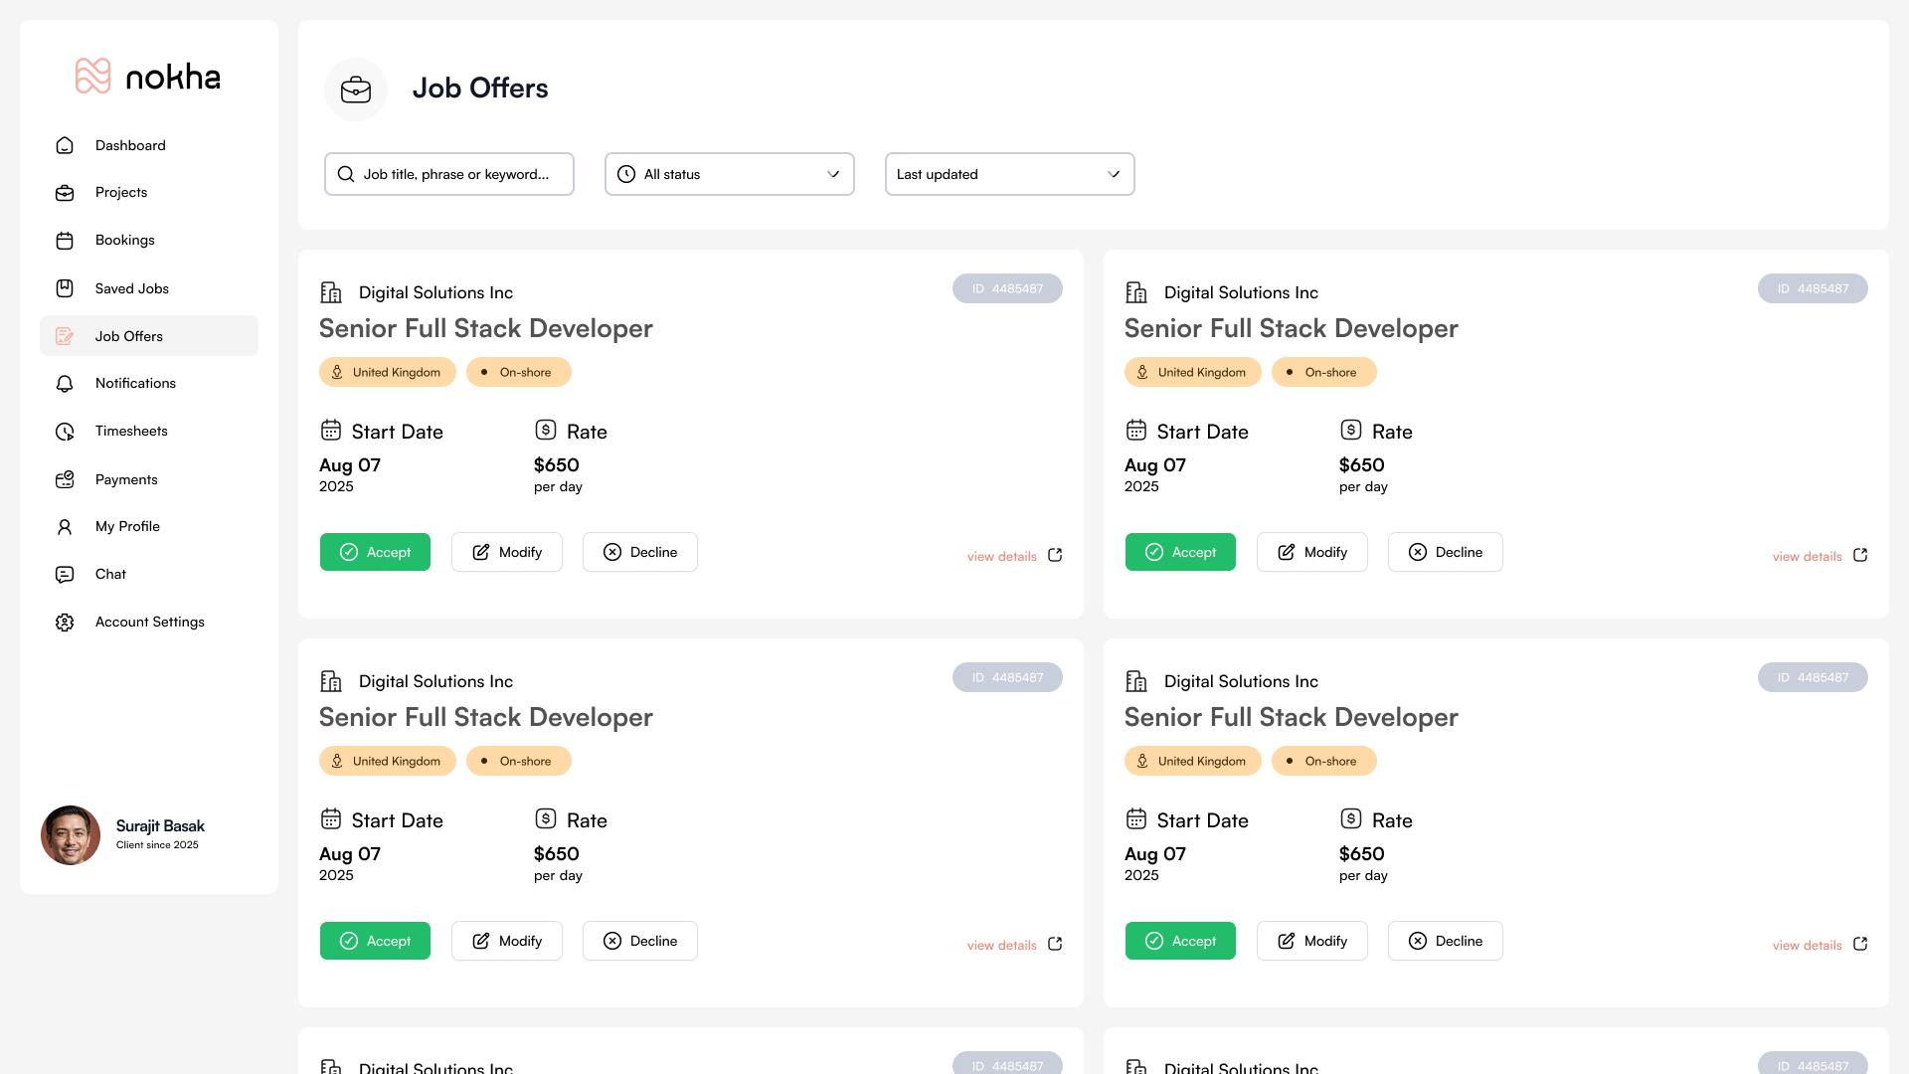The width and height of the screenshot is (1909, 1074).
Task: Open Payments via the payment card icon
Action: pyautogui.click(x=65, y=478)
